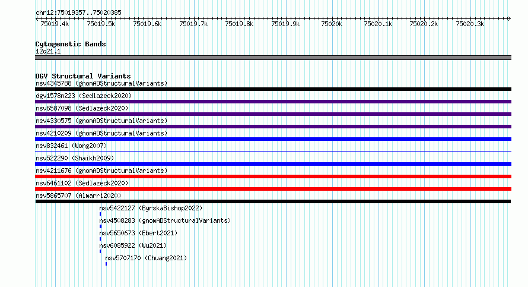Screen dimensions: 528x287
Task: Select the gray 12q21.1 cytogenetic band bar
Action: (273, 58)
